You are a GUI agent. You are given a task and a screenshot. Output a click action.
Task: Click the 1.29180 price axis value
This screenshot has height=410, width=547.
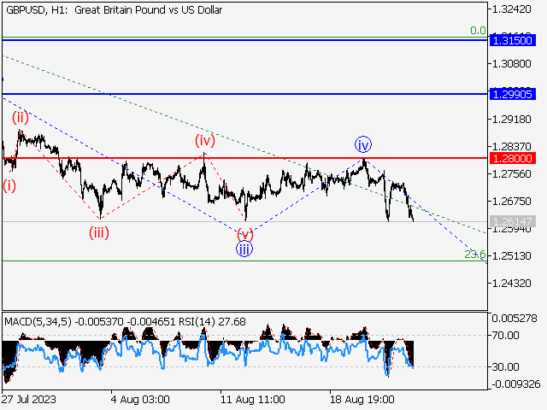tap(511, 120)
